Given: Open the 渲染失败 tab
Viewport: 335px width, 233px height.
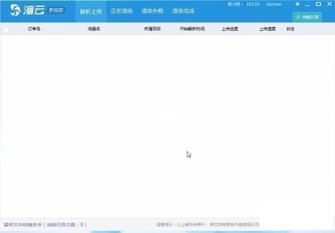Looking at the screenshot, I should [153, 11].
